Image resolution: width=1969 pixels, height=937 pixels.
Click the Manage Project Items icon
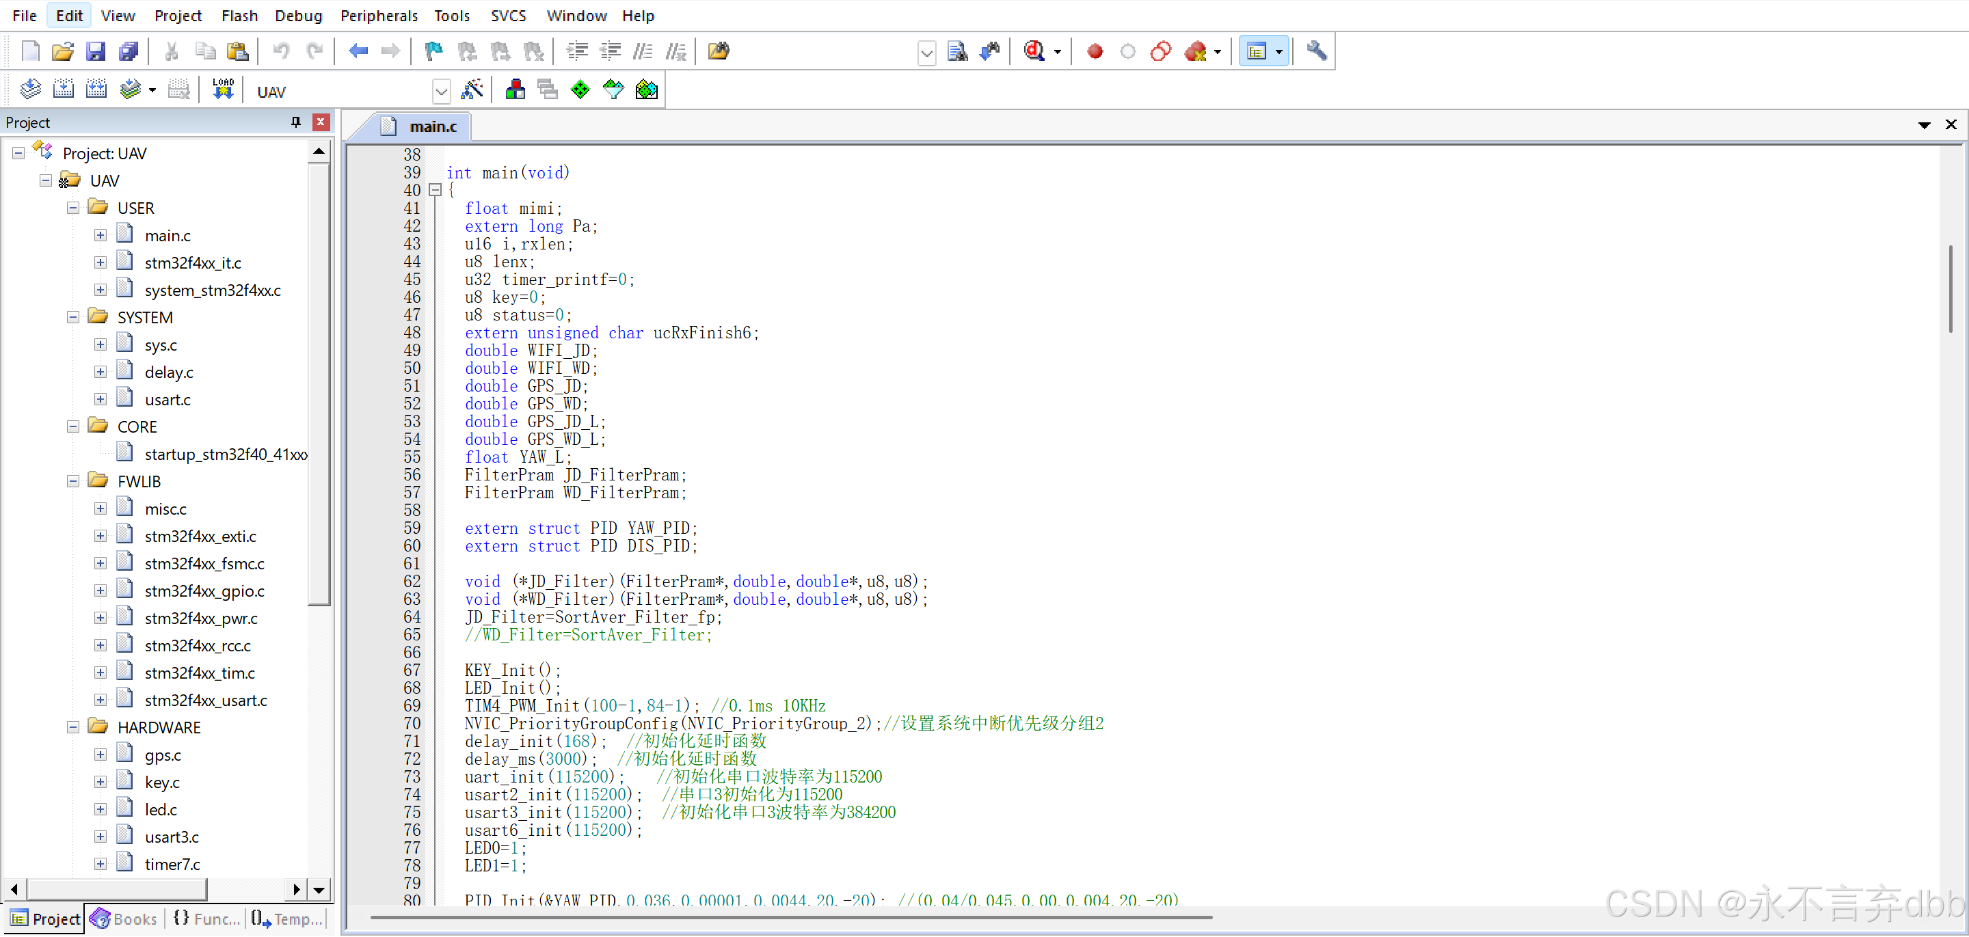515,90
